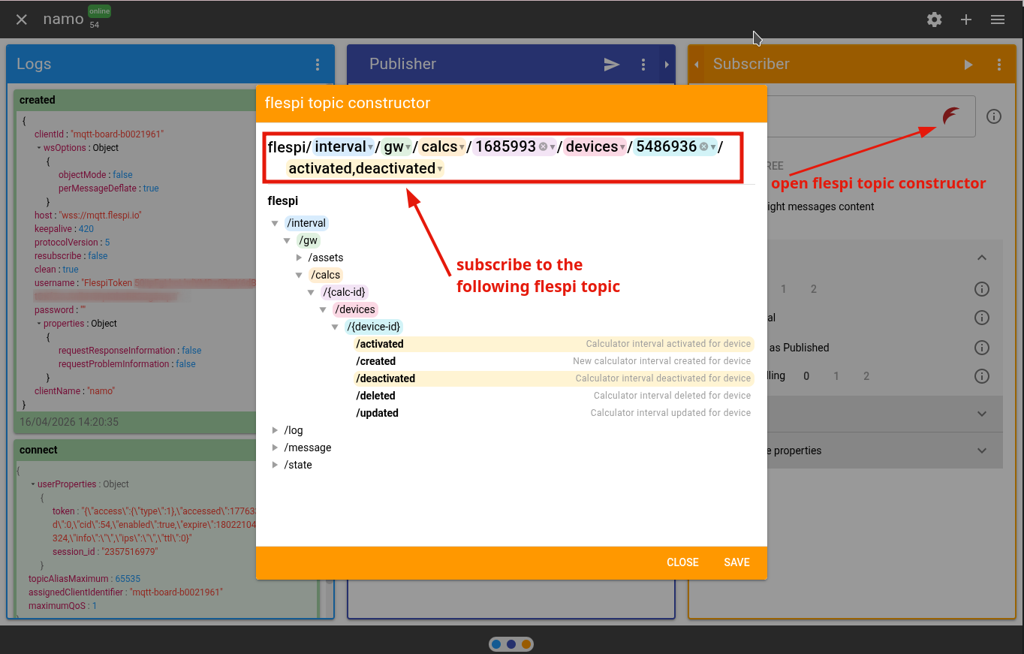Screen dimensions: 1024x654
Task: Toggle the /activated topic selection
Action: click(x=380, y=344)
